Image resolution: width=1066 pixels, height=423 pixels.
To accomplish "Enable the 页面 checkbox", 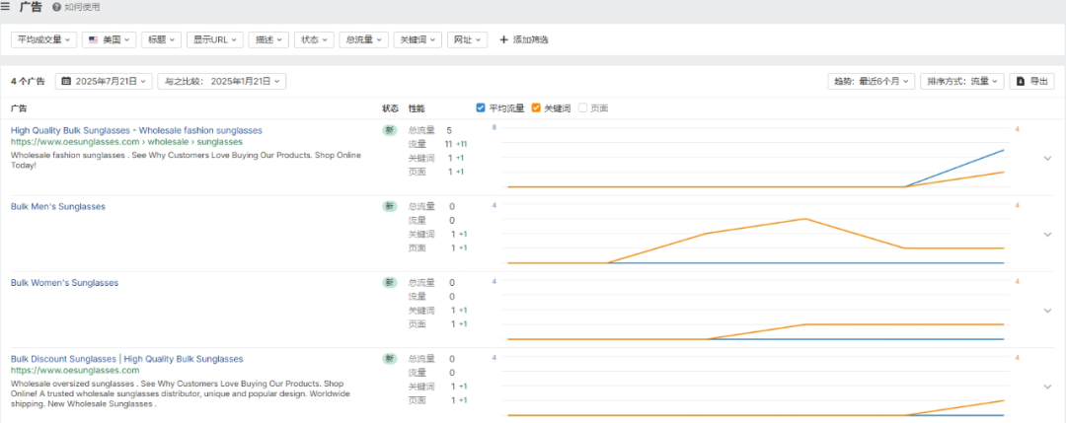I will tap(582, 107).
